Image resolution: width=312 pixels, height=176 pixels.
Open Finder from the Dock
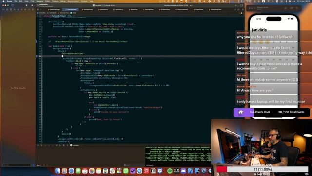coord(58,171)
